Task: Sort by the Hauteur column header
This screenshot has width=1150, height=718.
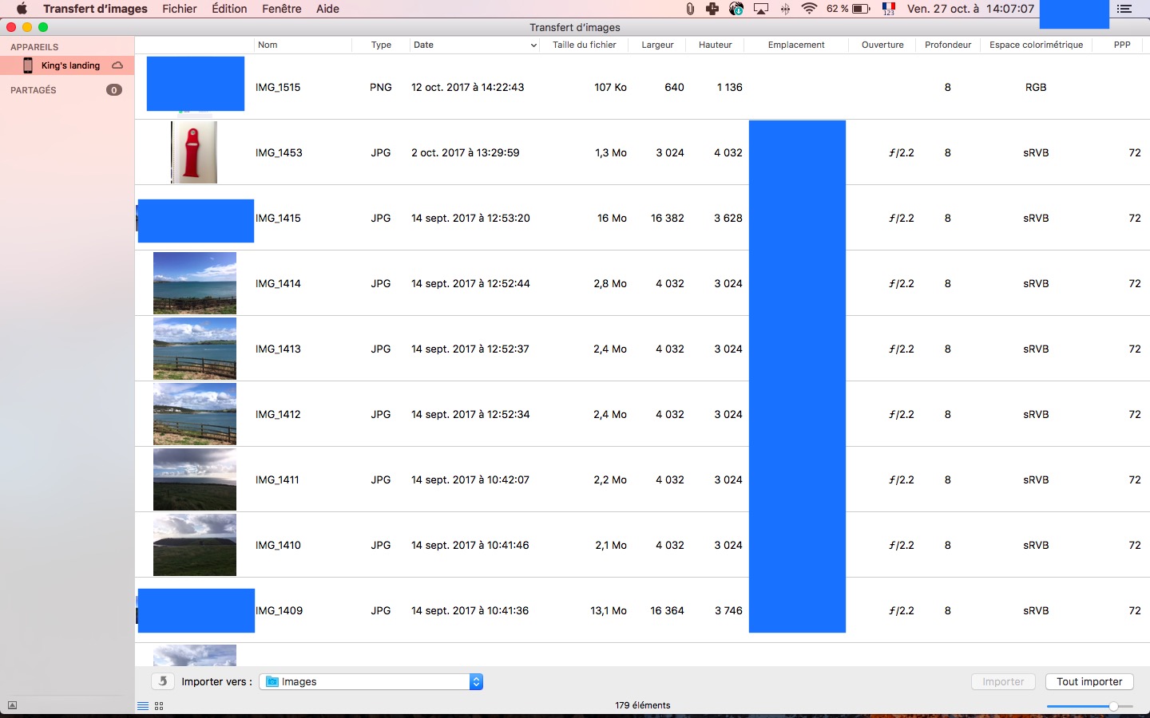Action: [715, 45]
